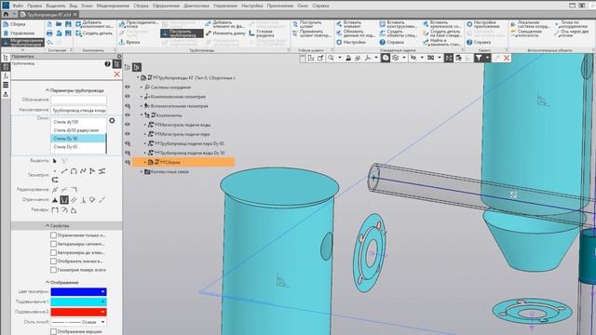Expand the Контекстные связи tree node

pos(142,171)
